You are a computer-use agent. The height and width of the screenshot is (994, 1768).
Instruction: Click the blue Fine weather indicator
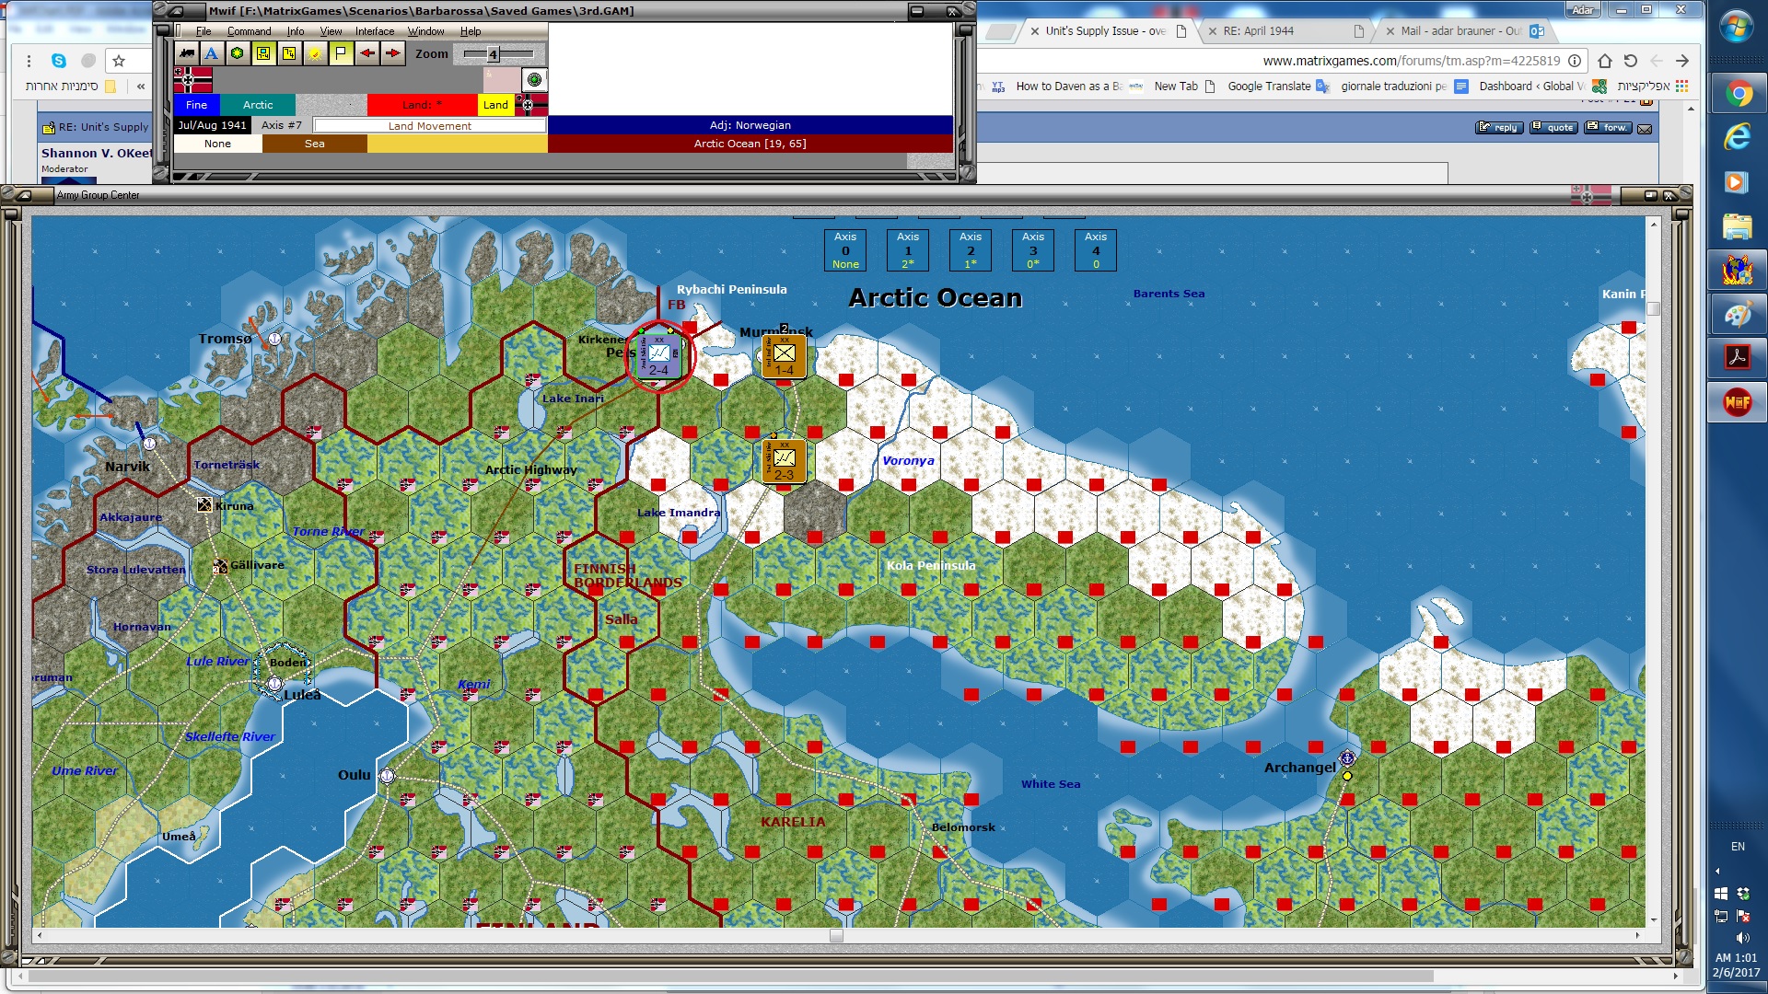(197, 105)
